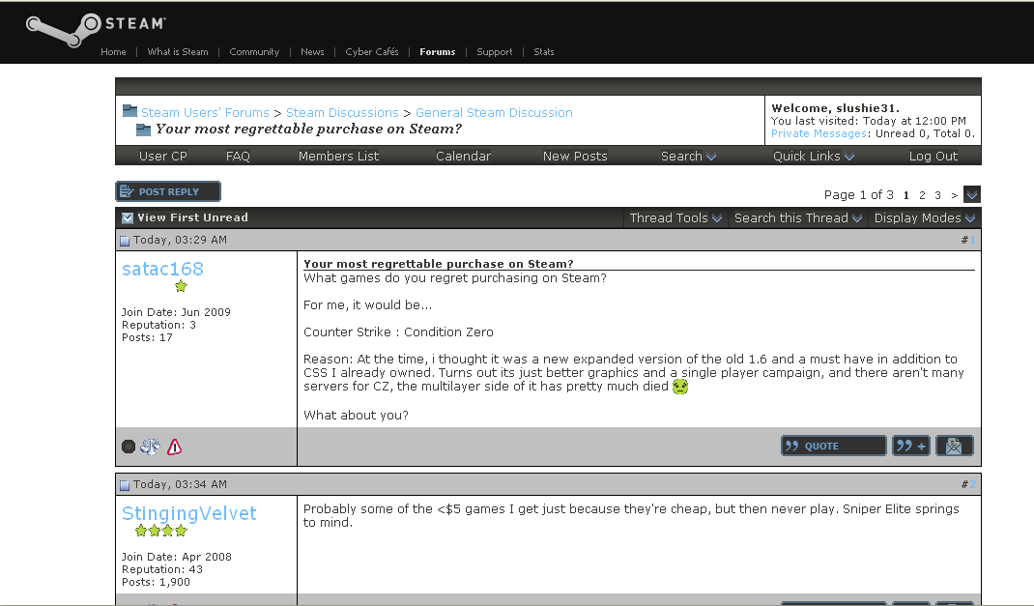Image resolution: width=1034 pixels, height=606 pixels.
Task: Open the permalink for post #1
Action: coord(972,240)
